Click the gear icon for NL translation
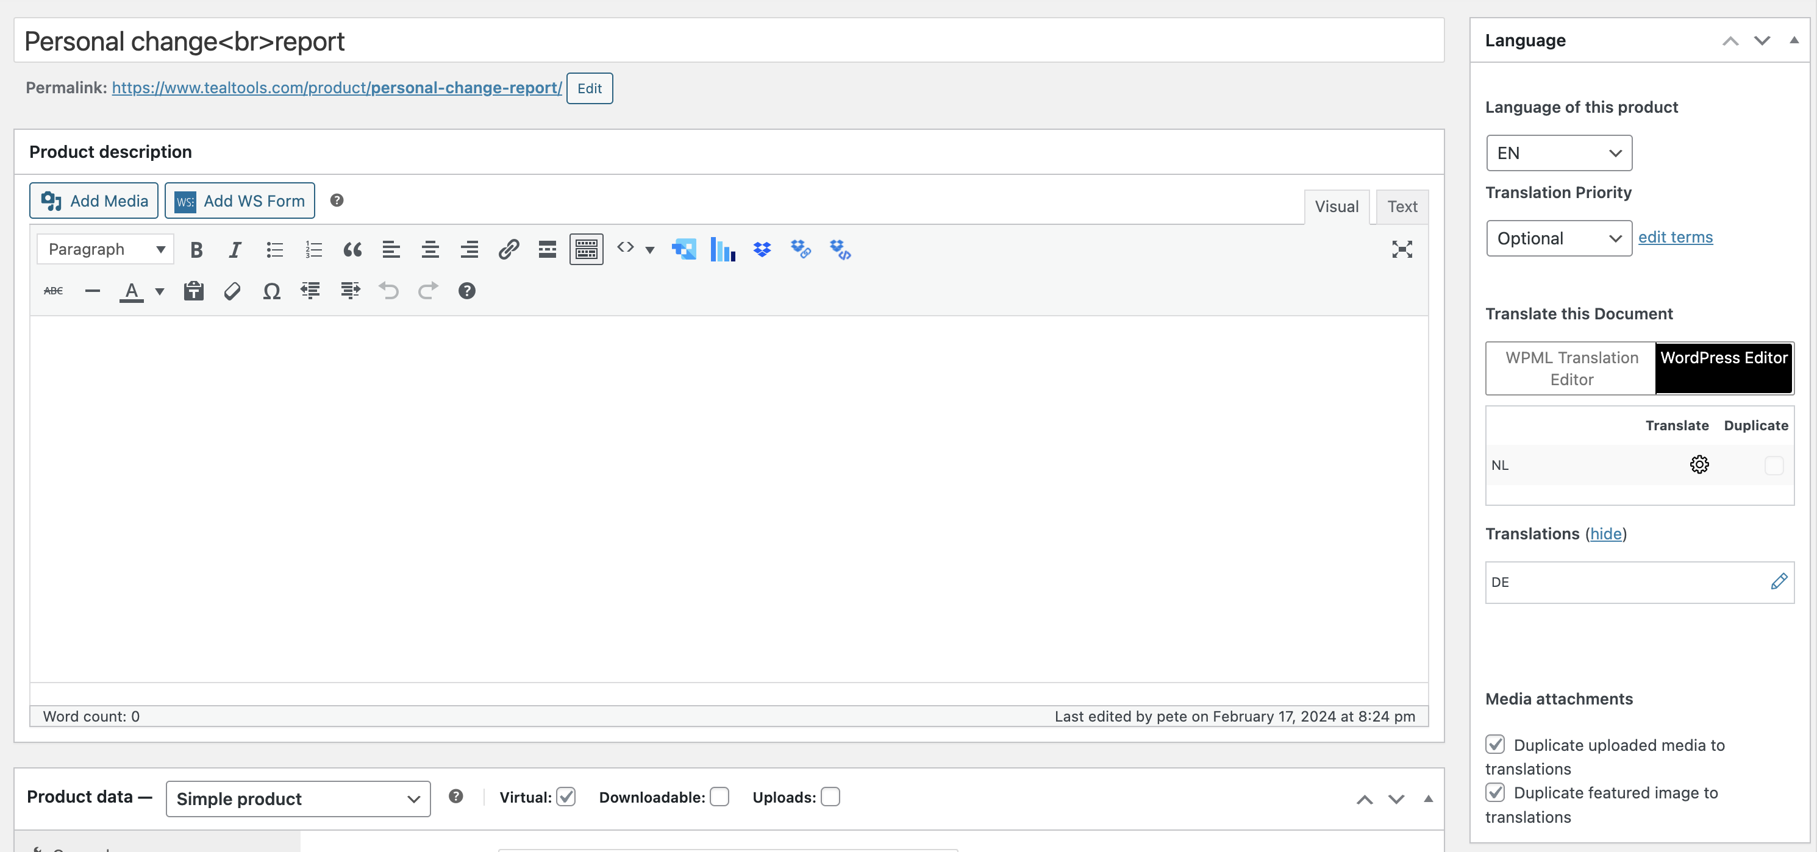Viewport: 1817px width, 852px height. (1699, 465)
